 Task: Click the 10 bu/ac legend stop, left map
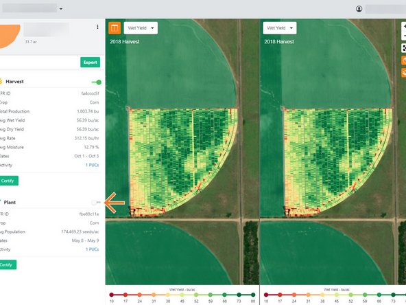[112, 295]
